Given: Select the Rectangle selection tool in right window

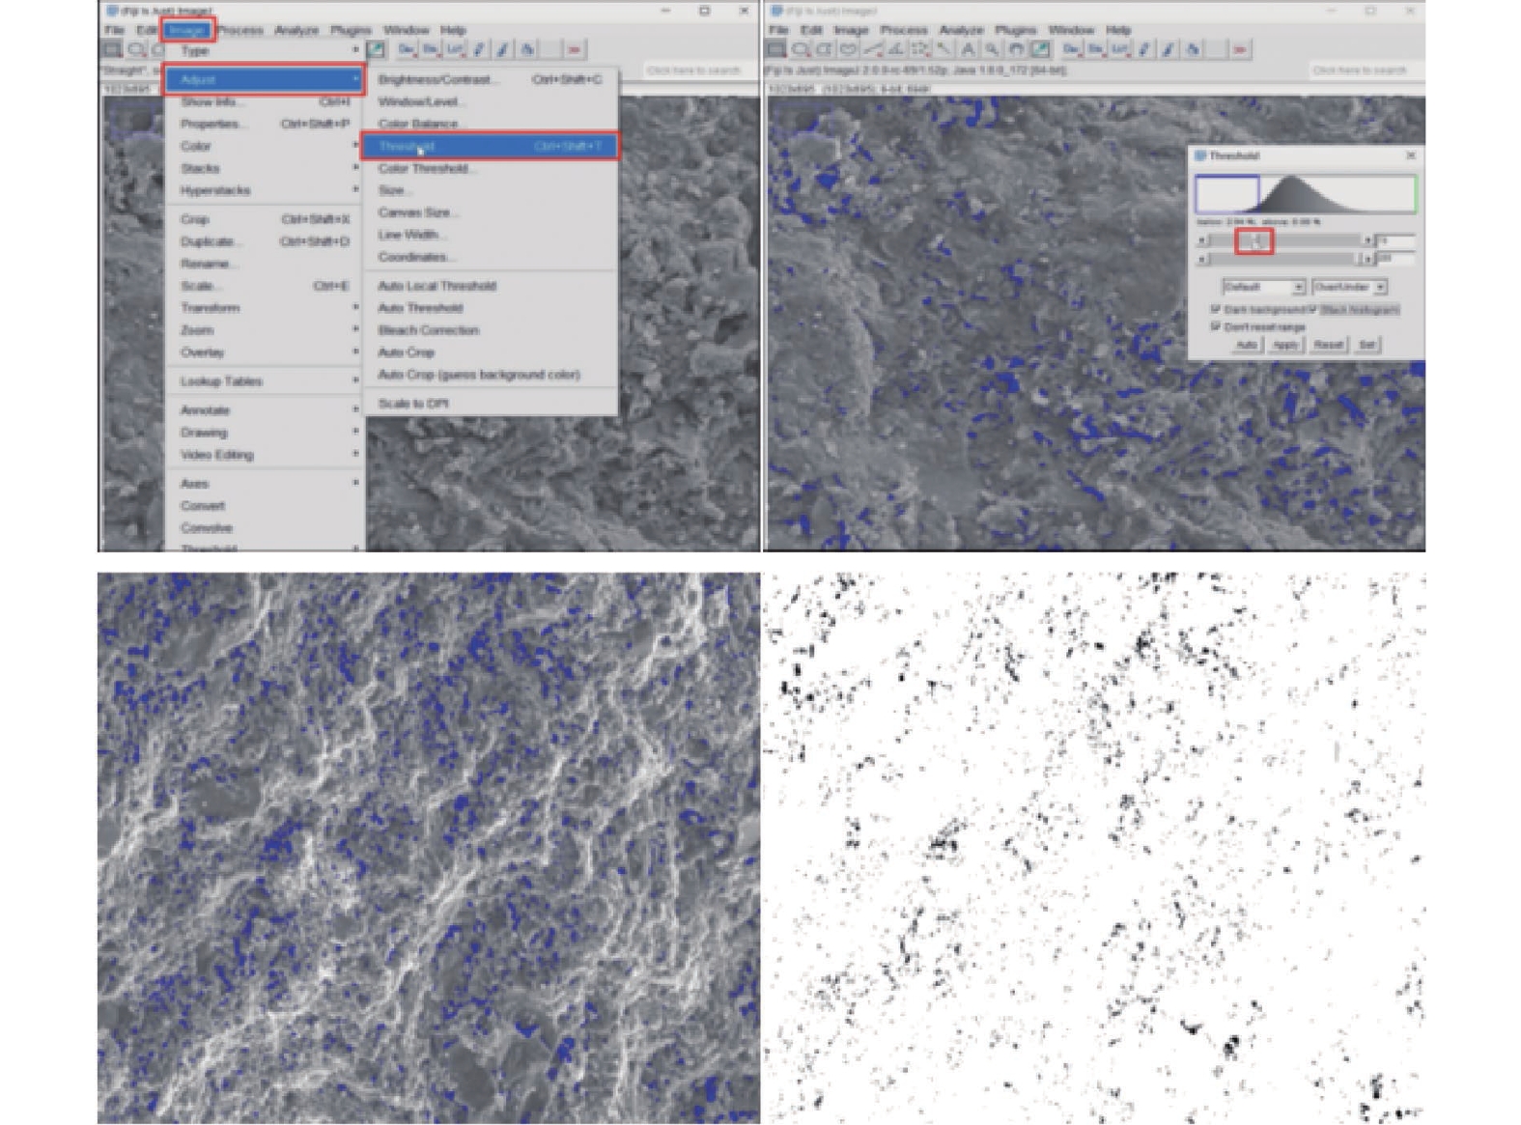Looking at the screenshot, I should pyautogui.click(x=777, y=49).
